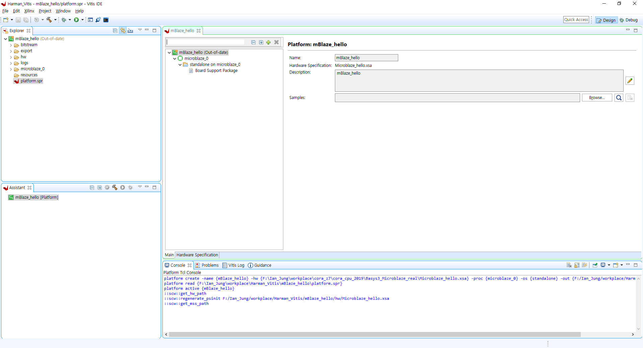Expand all in platform editor tree
The image size is (643, 348).
coord(261,42)
